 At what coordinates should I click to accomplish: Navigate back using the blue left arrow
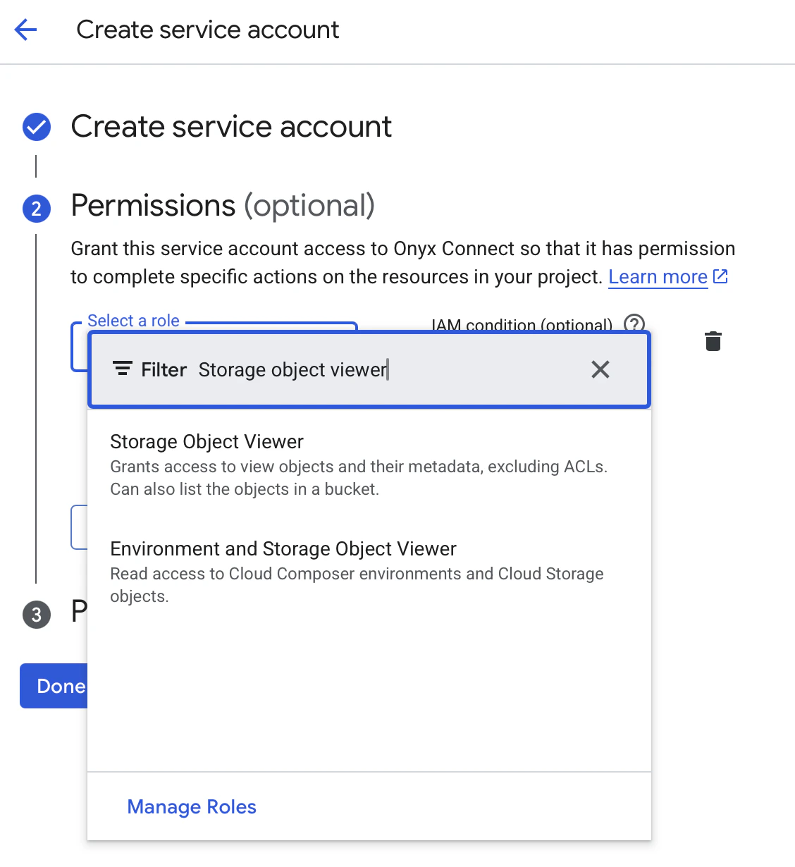[25, 30]
